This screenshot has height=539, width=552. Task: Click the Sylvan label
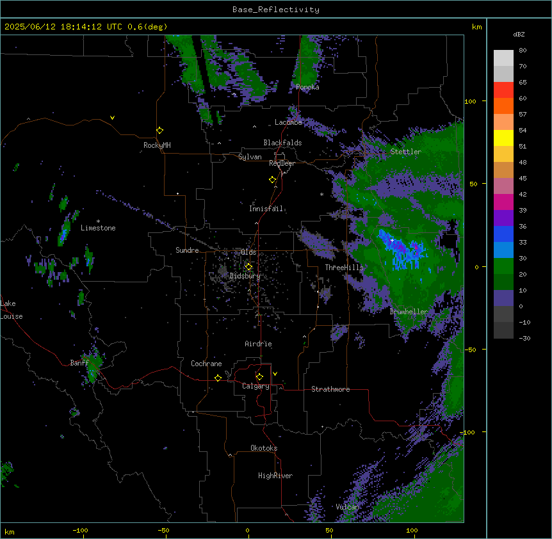(x=250, y=157)
